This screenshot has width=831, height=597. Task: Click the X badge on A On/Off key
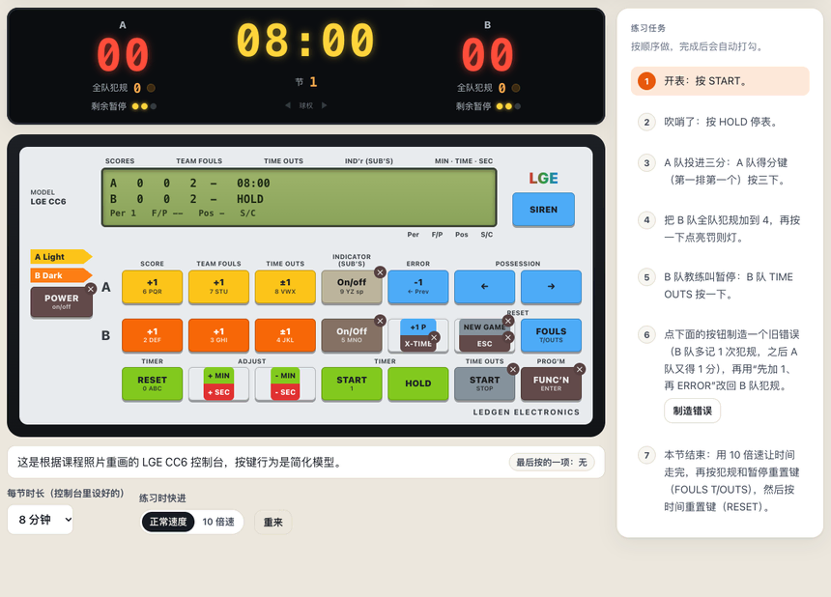tap(380, 272)
